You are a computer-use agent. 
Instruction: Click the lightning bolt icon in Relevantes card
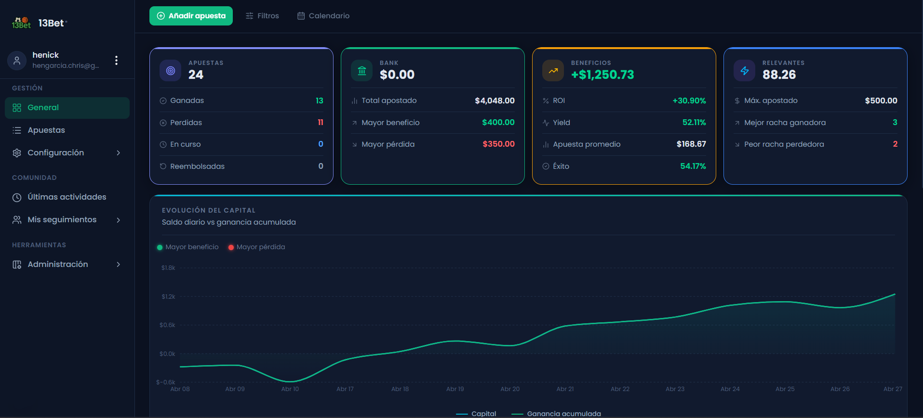(744, 71)
